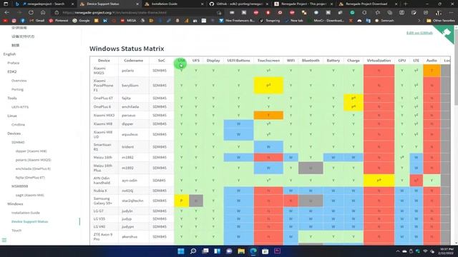Screen dimensions: 458x257
Task: Go back with the browser back arrow
Action: (x=7, y=13)
